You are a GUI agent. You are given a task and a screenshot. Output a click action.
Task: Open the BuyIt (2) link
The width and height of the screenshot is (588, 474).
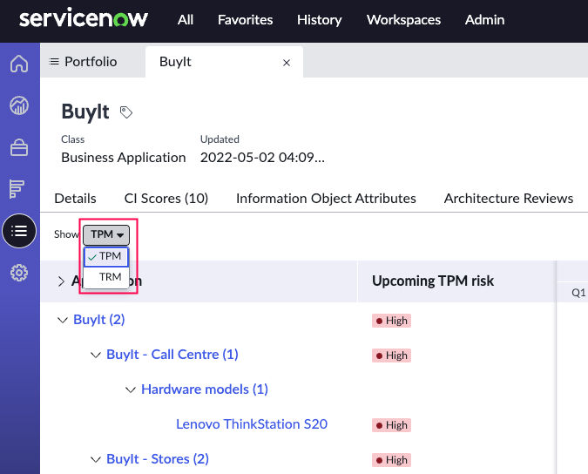tap(99, 320)
